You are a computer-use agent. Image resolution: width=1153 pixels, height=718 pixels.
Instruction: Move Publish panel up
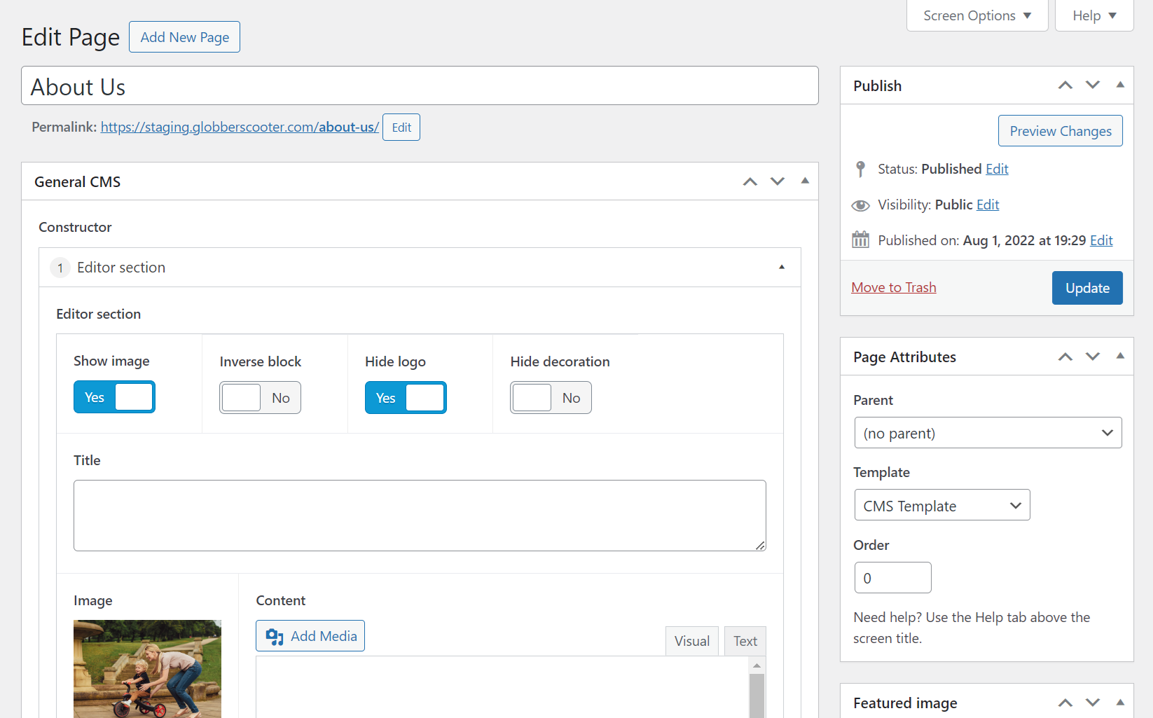click(x=1065, y=85)
